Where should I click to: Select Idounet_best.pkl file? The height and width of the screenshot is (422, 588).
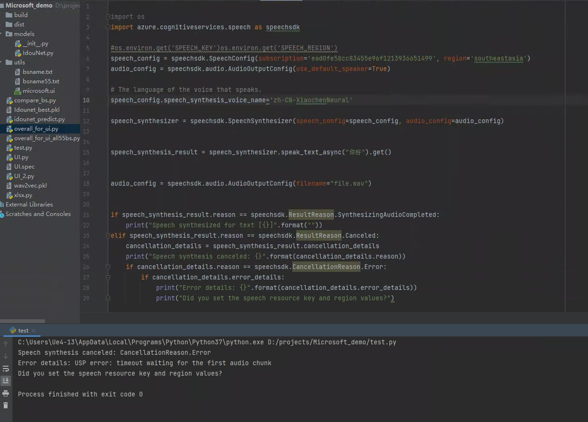37,110
